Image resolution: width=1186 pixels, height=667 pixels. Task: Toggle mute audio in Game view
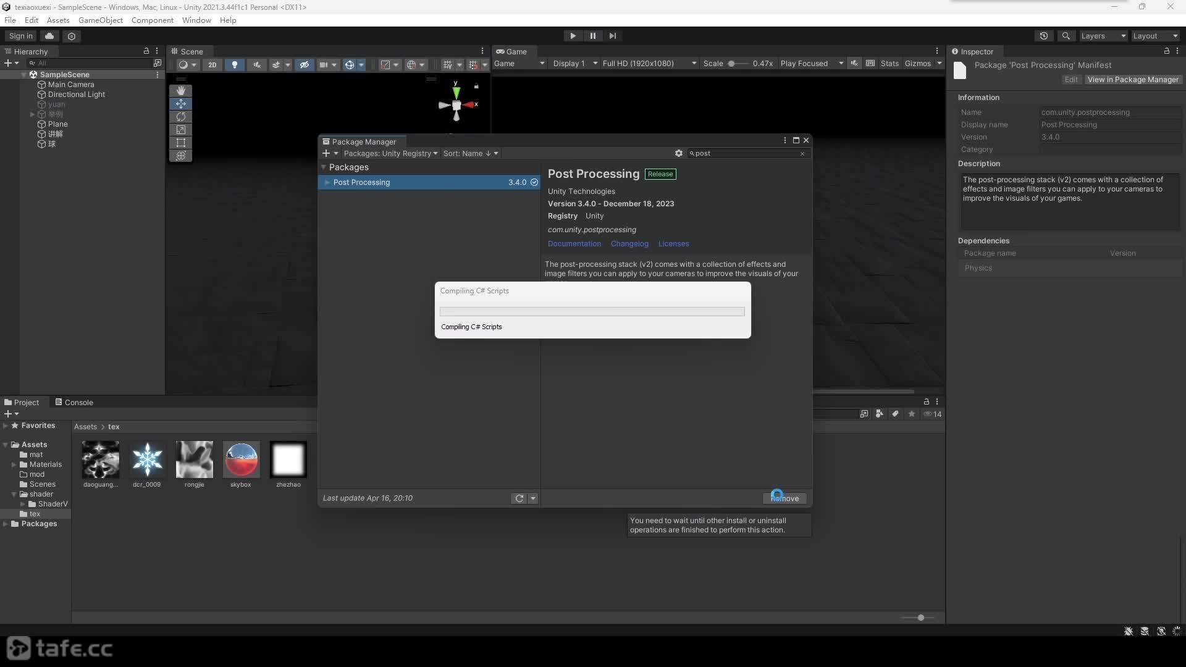(x=854, y=64)
